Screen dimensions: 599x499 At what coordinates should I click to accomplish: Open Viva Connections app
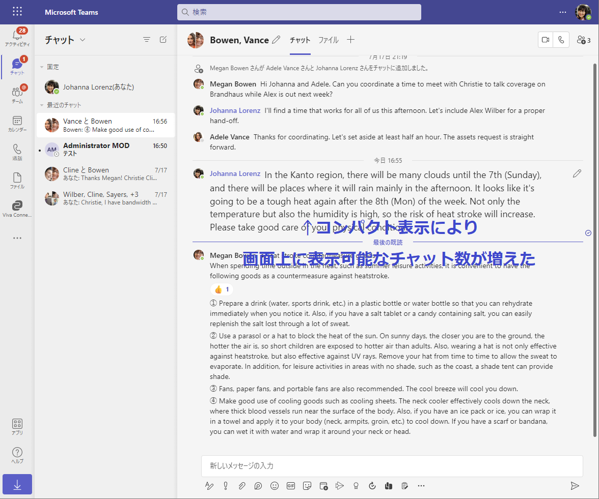17,209
